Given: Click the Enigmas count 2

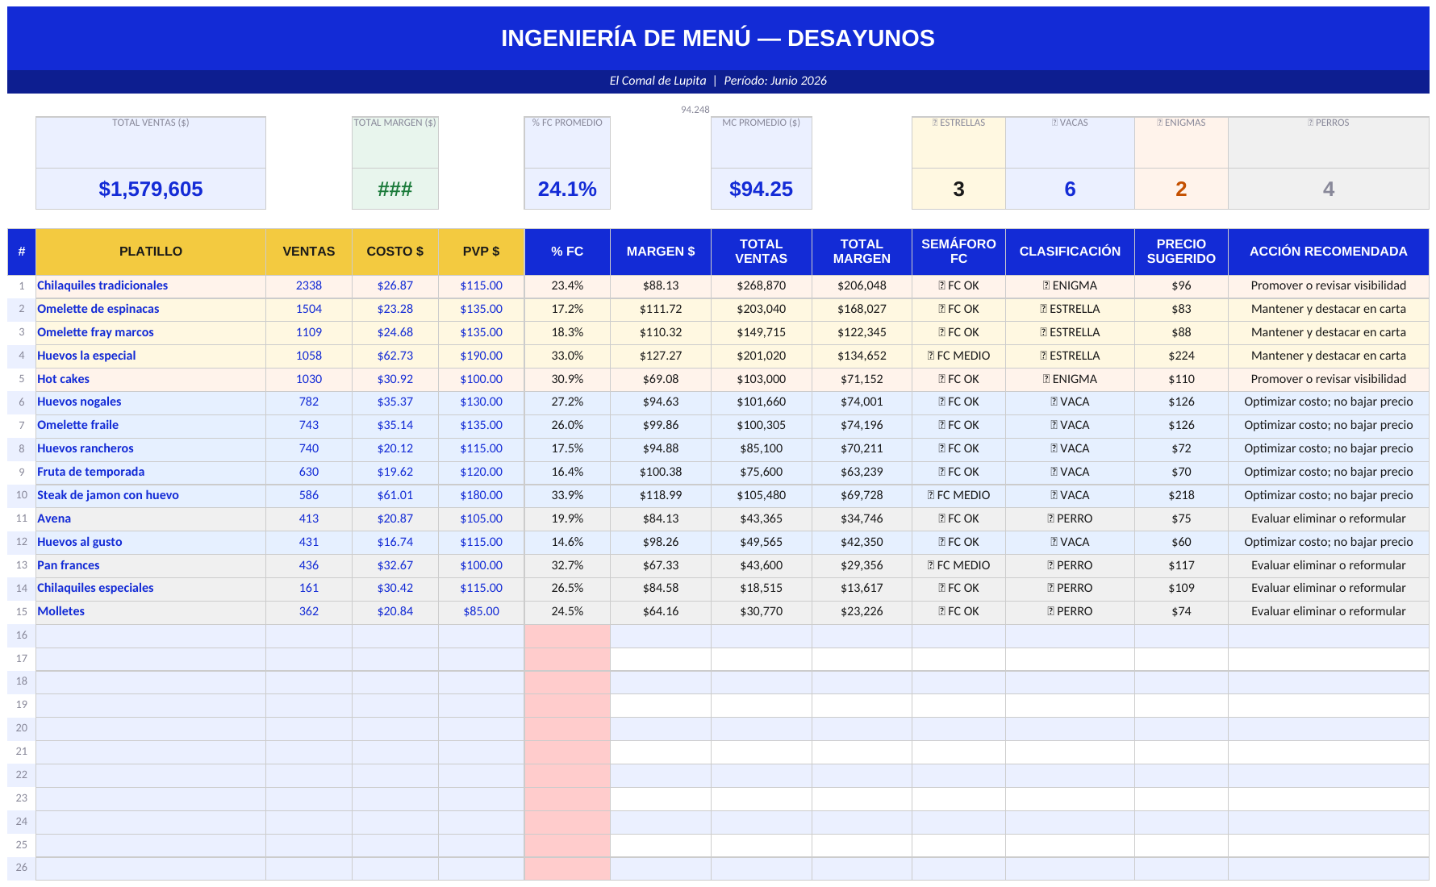Looking at the screenshot, I should (x=1181, y=189).
